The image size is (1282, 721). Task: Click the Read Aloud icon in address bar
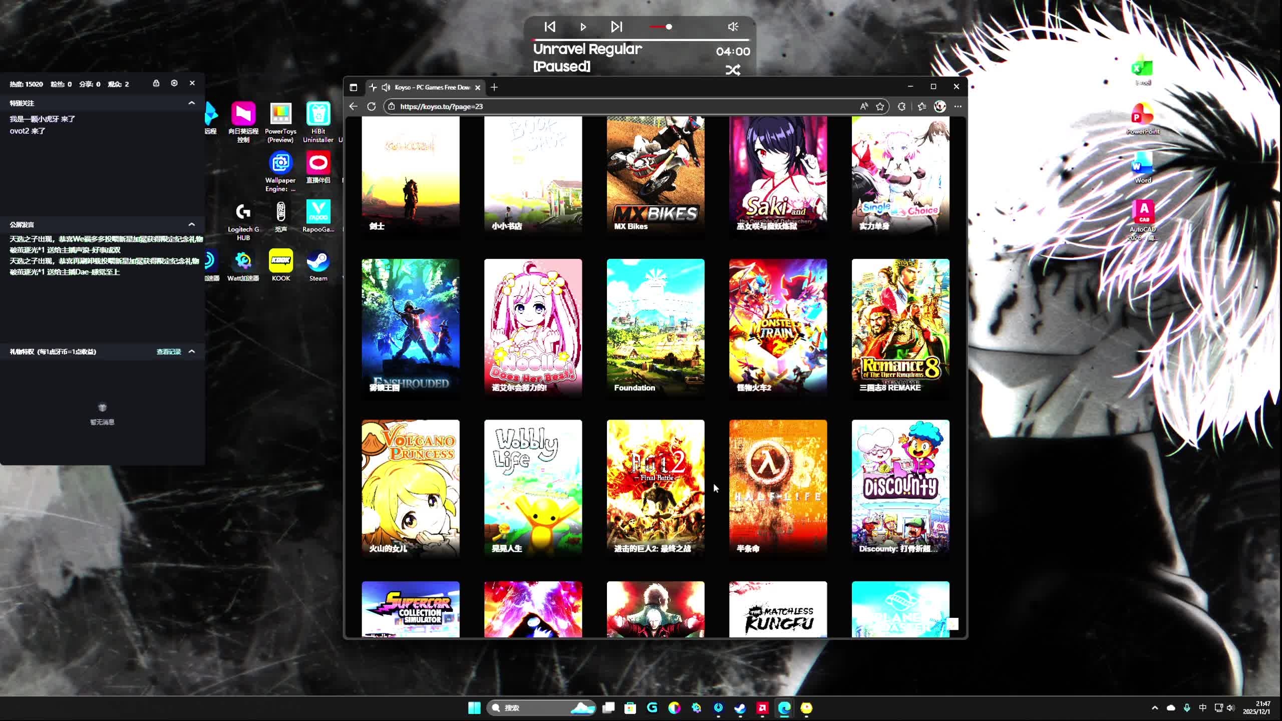[864, 106]
